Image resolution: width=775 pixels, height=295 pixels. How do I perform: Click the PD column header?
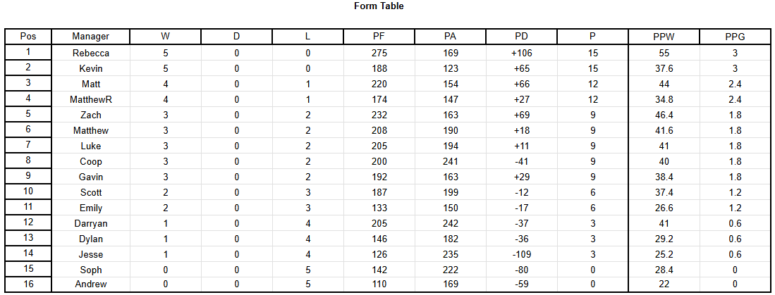(521, 37)
